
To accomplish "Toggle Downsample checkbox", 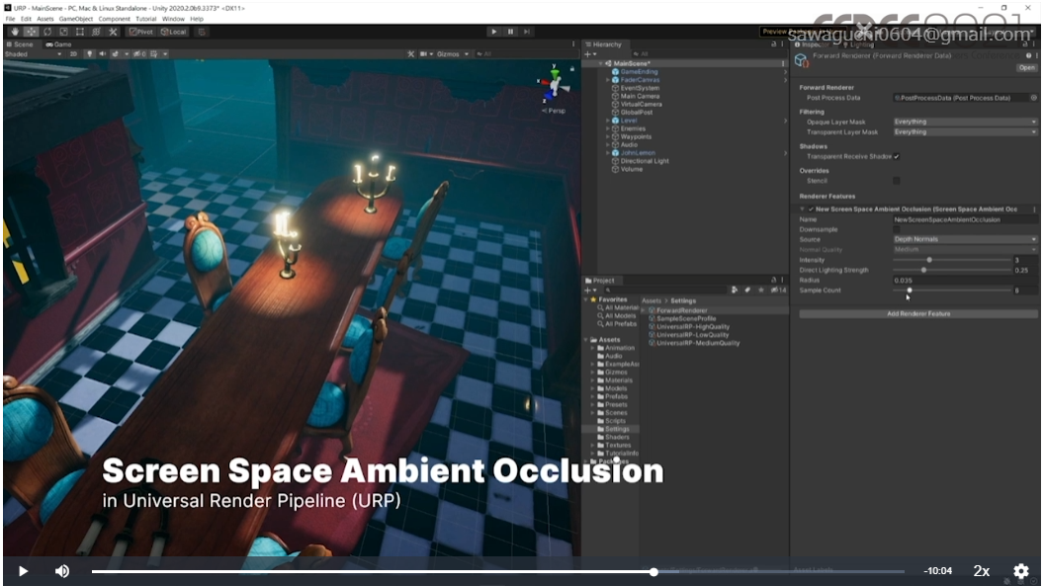I will 896,229.
